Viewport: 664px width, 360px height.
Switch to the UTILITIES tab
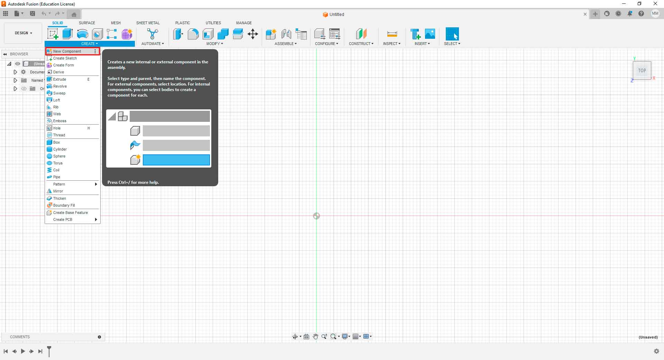tap(213, 23)
